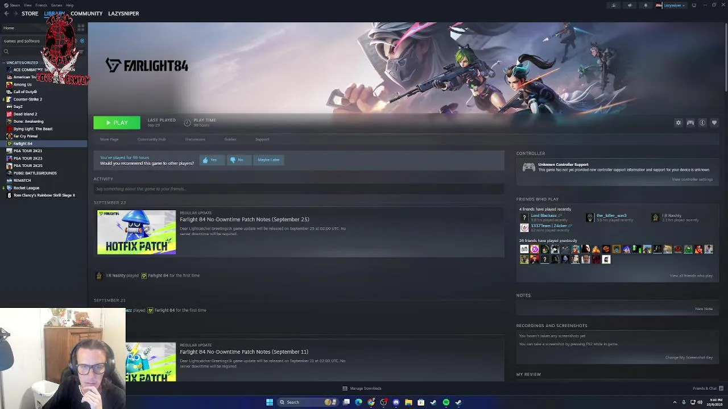The height and width of the screenshot is (409, 728).
Task: Open Discord from the taskbar
Action: (x=396, y=402)
